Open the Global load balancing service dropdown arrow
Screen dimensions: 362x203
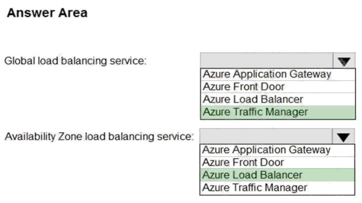coord(344,61)
